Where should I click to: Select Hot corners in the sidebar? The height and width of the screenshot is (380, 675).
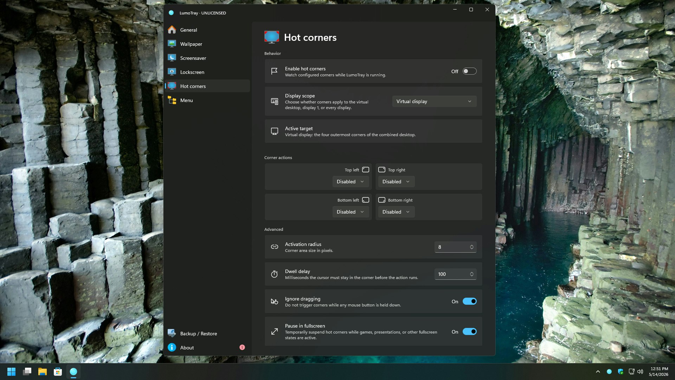(x=207, y=86)
